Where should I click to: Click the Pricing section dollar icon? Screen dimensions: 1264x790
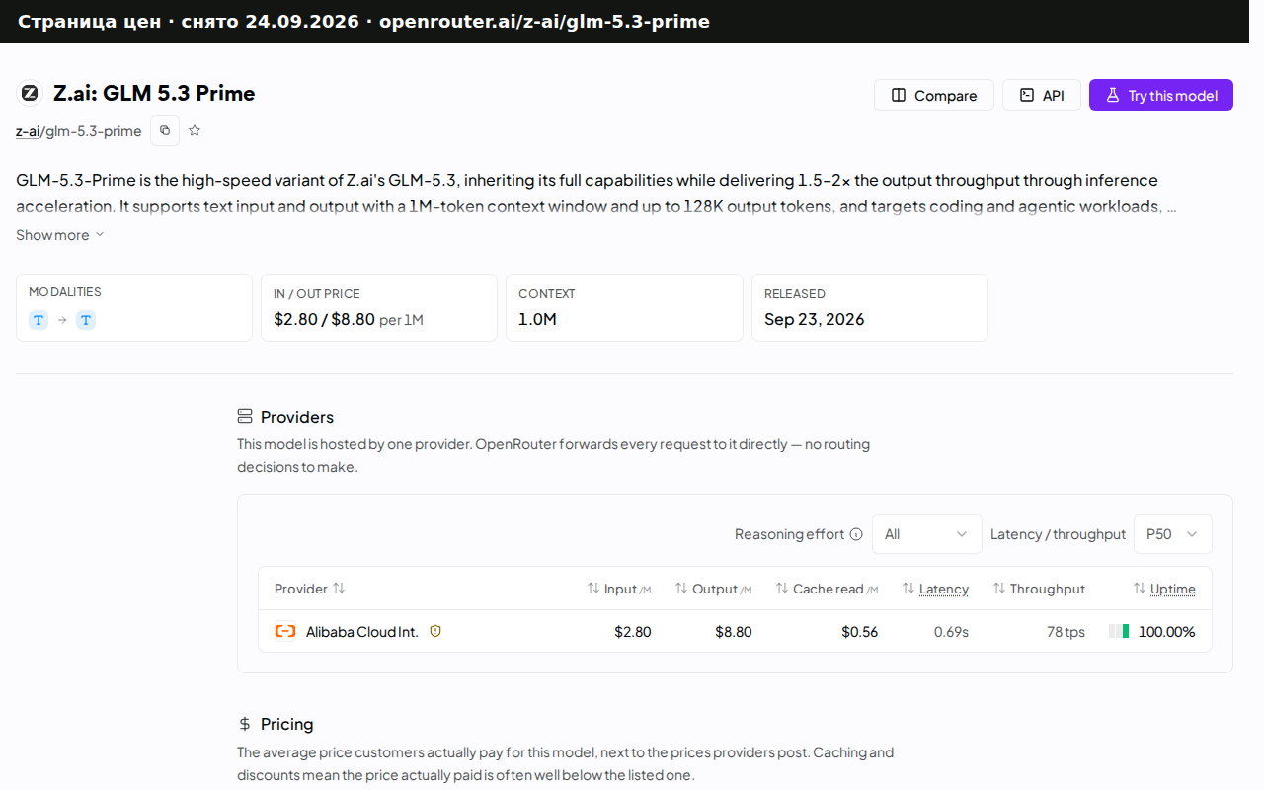pos(245,724)
